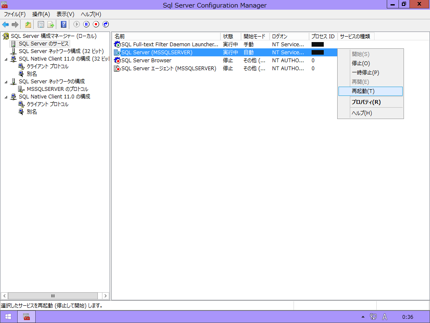Click the Export List toolbar icon
This screenshot has height=323, width=430.
(x=51, y=24)
